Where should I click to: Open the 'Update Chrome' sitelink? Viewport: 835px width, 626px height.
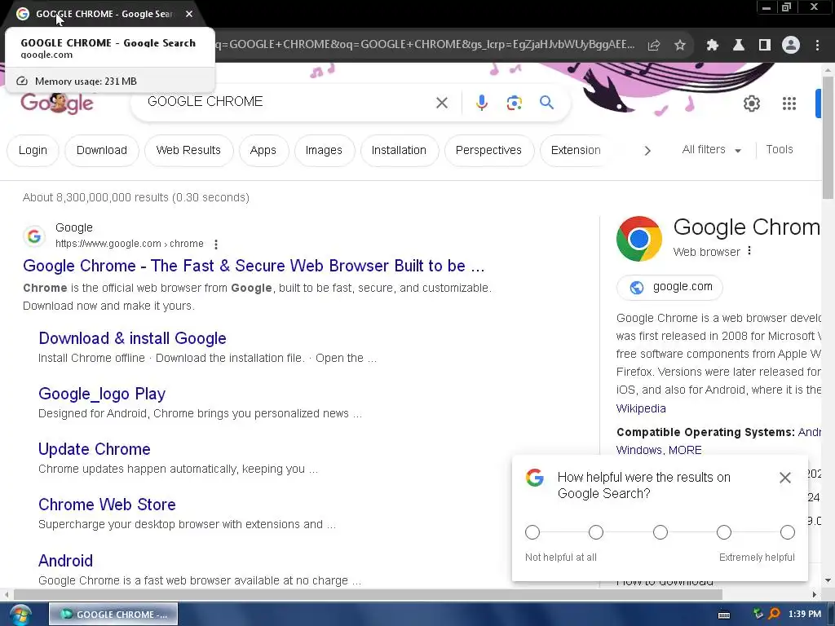click(95, 449)
